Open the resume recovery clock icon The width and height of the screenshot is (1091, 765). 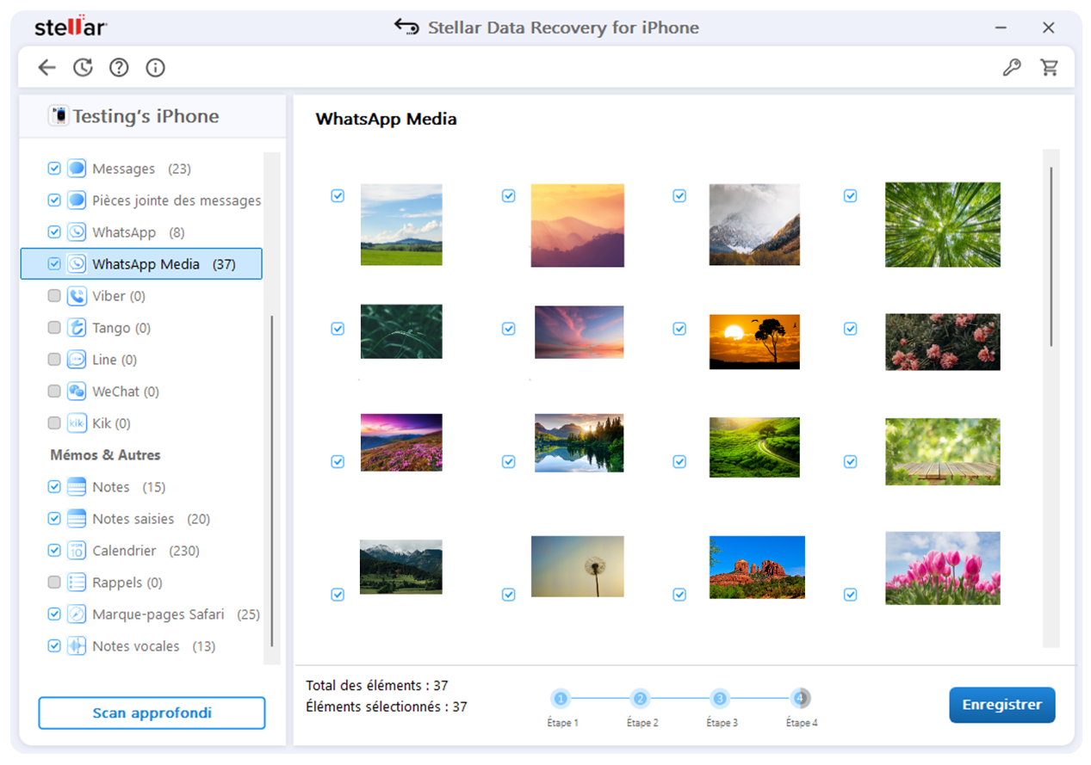[83, 68]
